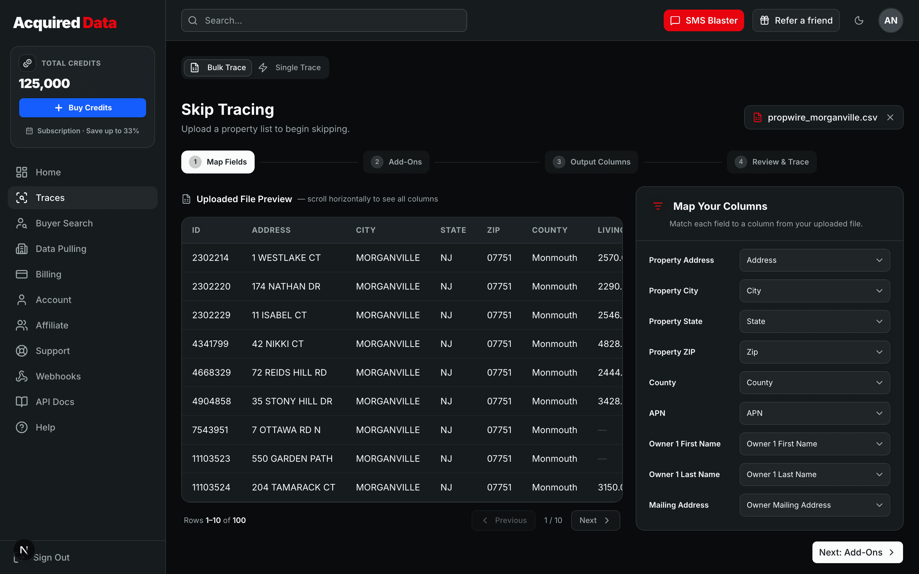Open the Owner 1 First Name dropdown
The image size is (919, 574).
814,444
